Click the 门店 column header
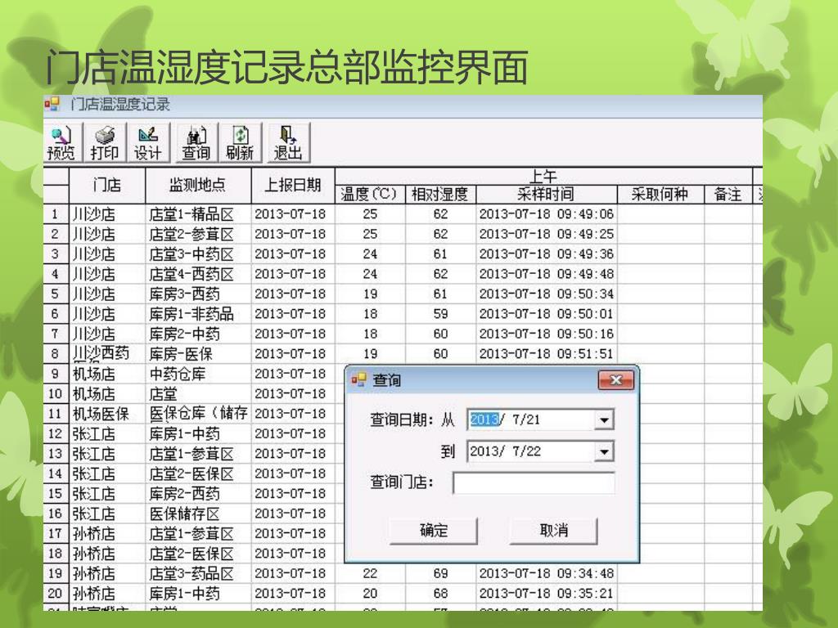838x628 pixels. point(107,185)
